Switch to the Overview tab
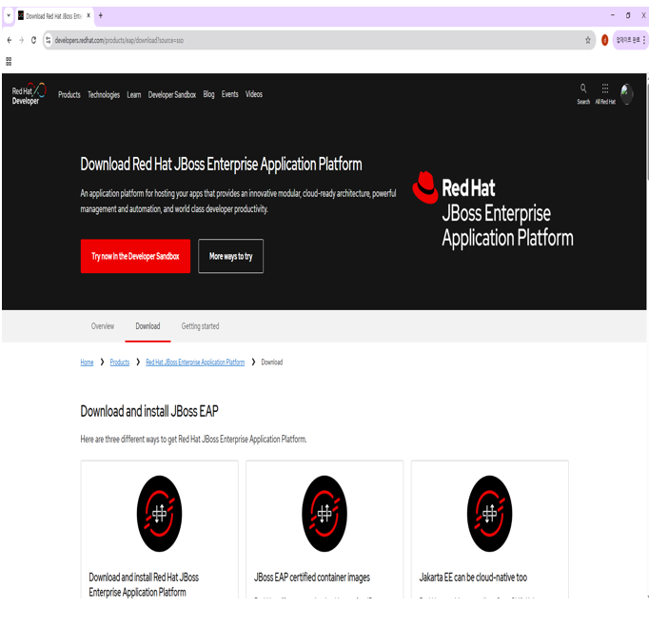The height and width of the screenshot is (627, 649). tap(102, 326)
